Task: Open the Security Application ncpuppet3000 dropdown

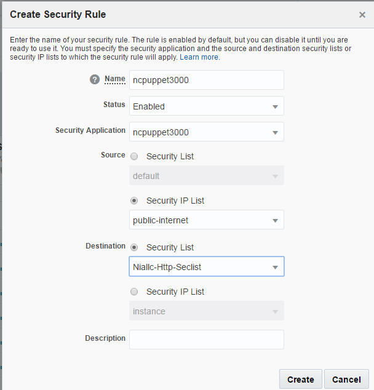Action: tap(207, 132)
